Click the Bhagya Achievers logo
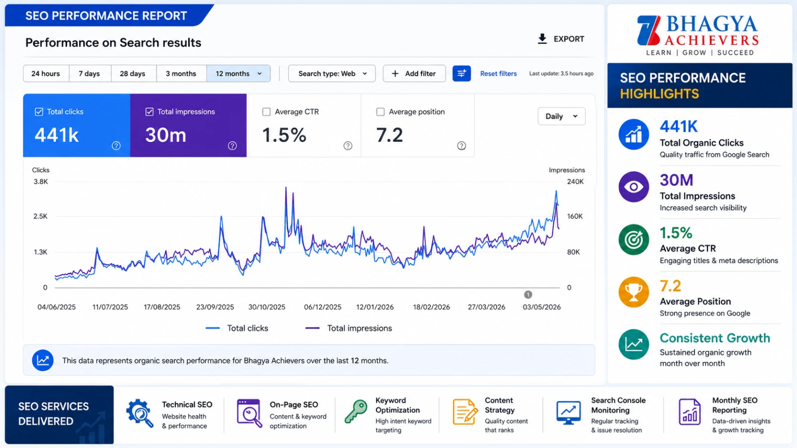Screen dimensions: 797x448 (698, 35)
